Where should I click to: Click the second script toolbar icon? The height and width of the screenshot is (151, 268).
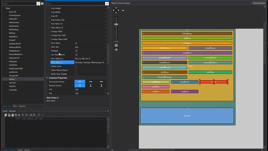coord(9,115)
